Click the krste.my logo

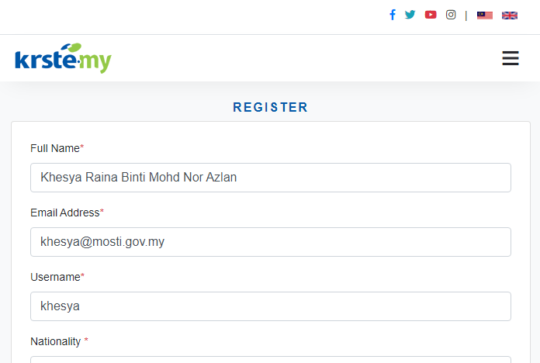pyautogui.click(x=64, y=58)
